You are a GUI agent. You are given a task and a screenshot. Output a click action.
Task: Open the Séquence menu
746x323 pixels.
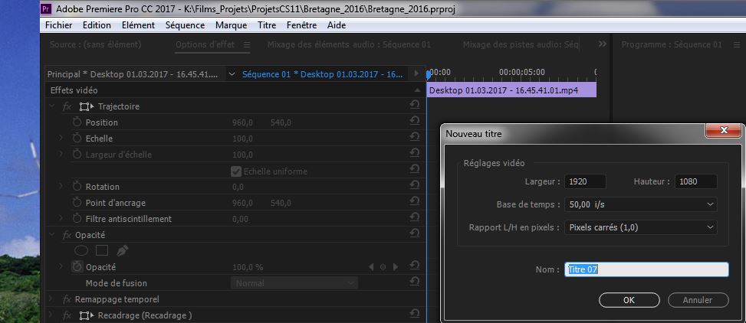tap(185, 25)
